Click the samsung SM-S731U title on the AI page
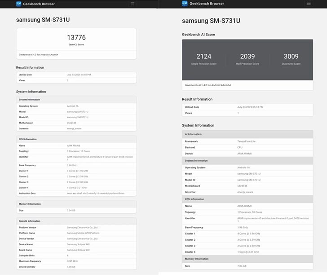 coord(211,21)
